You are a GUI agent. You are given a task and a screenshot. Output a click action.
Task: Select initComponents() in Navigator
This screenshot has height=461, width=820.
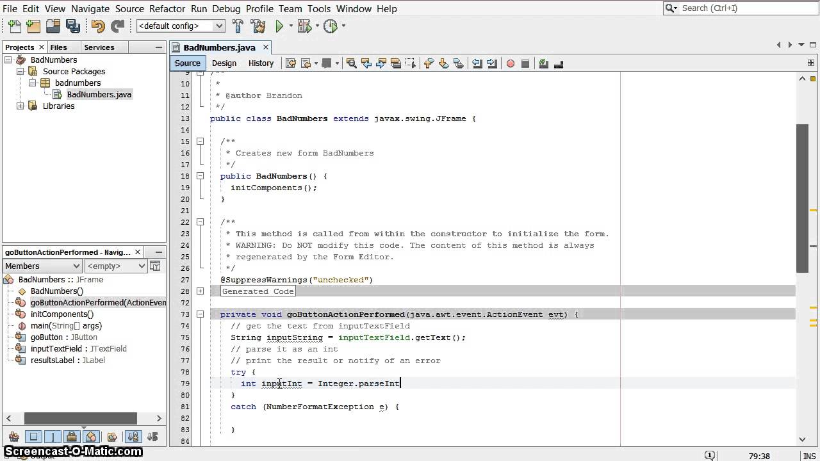click(61, 314)
